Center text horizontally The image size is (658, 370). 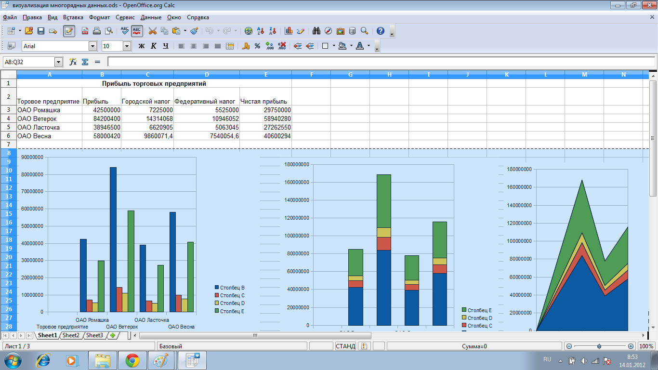[194, 46]
